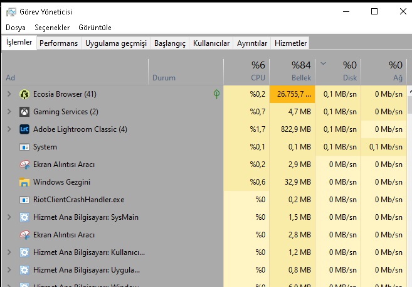The height and width of the screenshot is (287, 412).
Task: Click Ecosia memory cell 26.755,7
Action: pyautogui.click(x=292, y=94)
